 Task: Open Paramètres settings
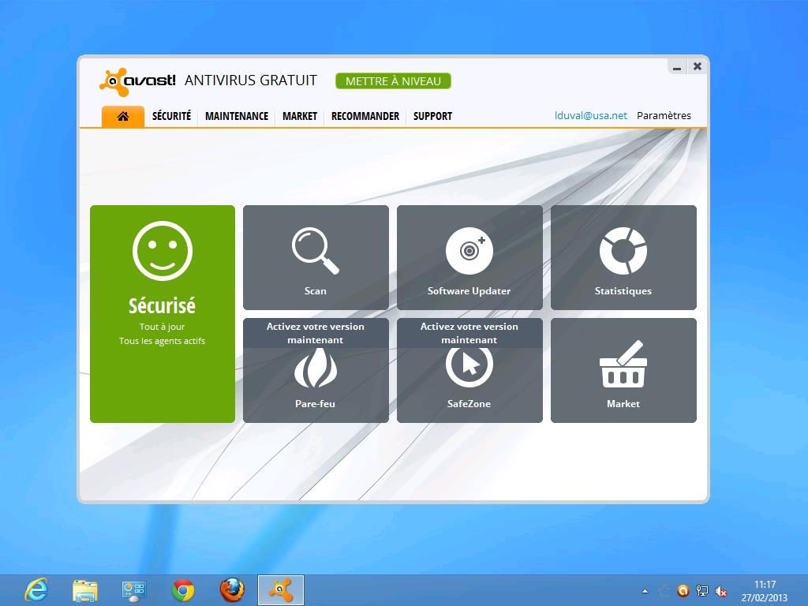[664, 115]
